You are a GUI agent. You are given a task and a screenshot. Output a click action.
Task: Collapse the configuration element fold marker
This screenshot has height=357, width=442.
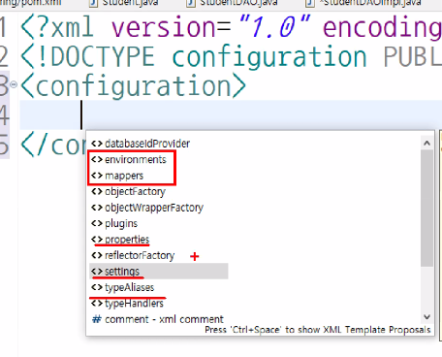(x=14, y=84)
